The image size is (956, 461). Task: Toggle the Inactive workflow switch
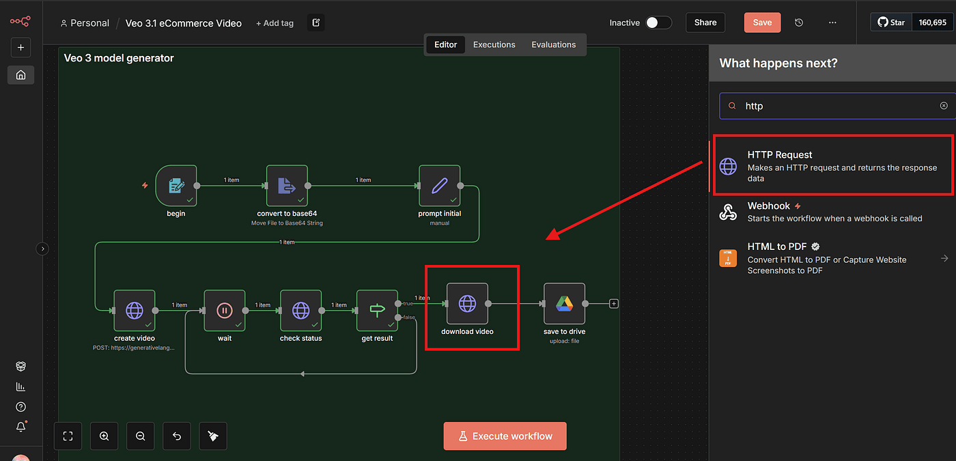658,23
